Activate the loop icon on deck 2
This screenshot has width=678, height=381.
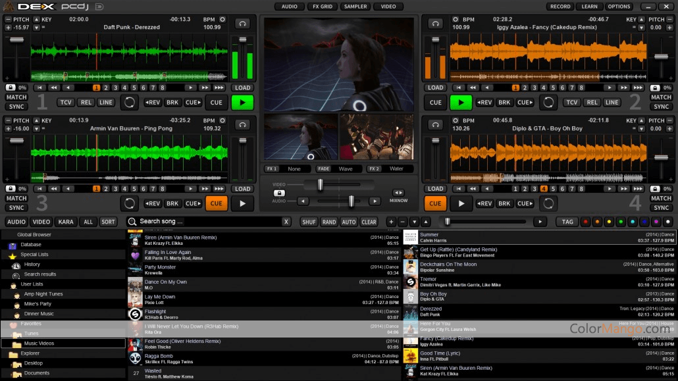548,103
